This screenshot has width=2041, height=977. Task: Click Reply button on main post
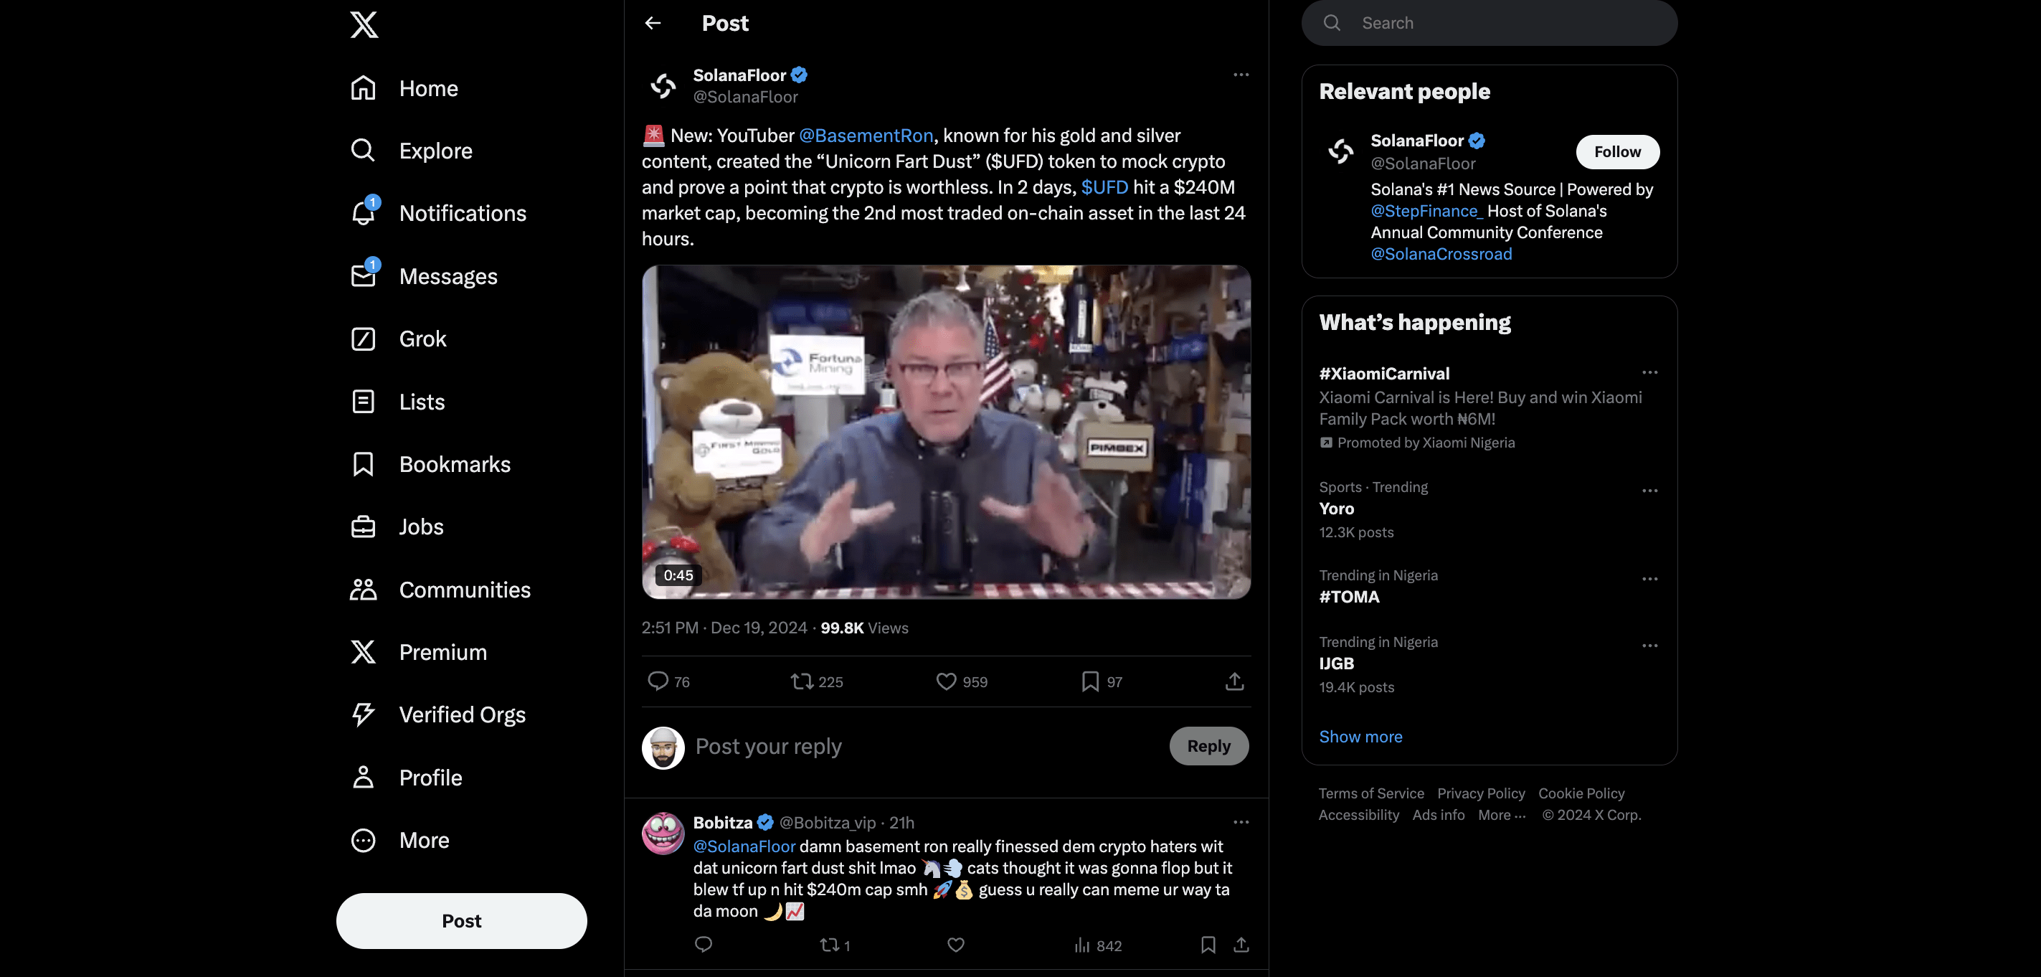click(x=1208, y=745)
